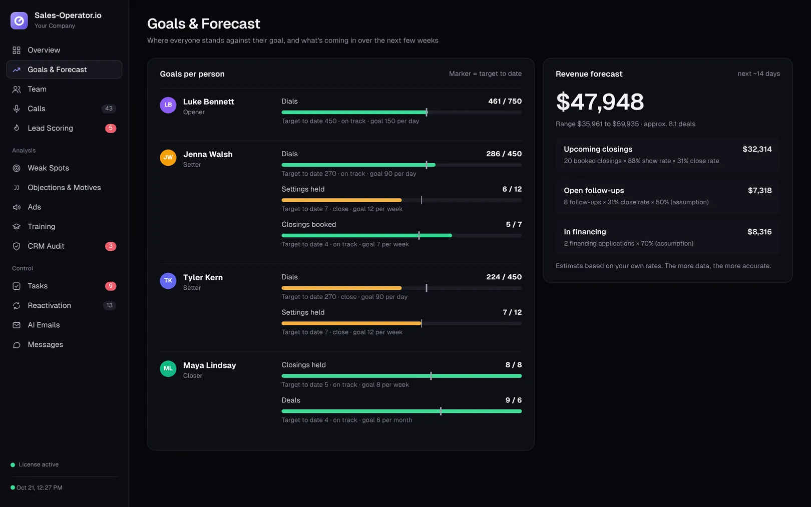Screen dimensions: 811x507
Task: Open Weak Spots analysis
Action: coord(64,168)
